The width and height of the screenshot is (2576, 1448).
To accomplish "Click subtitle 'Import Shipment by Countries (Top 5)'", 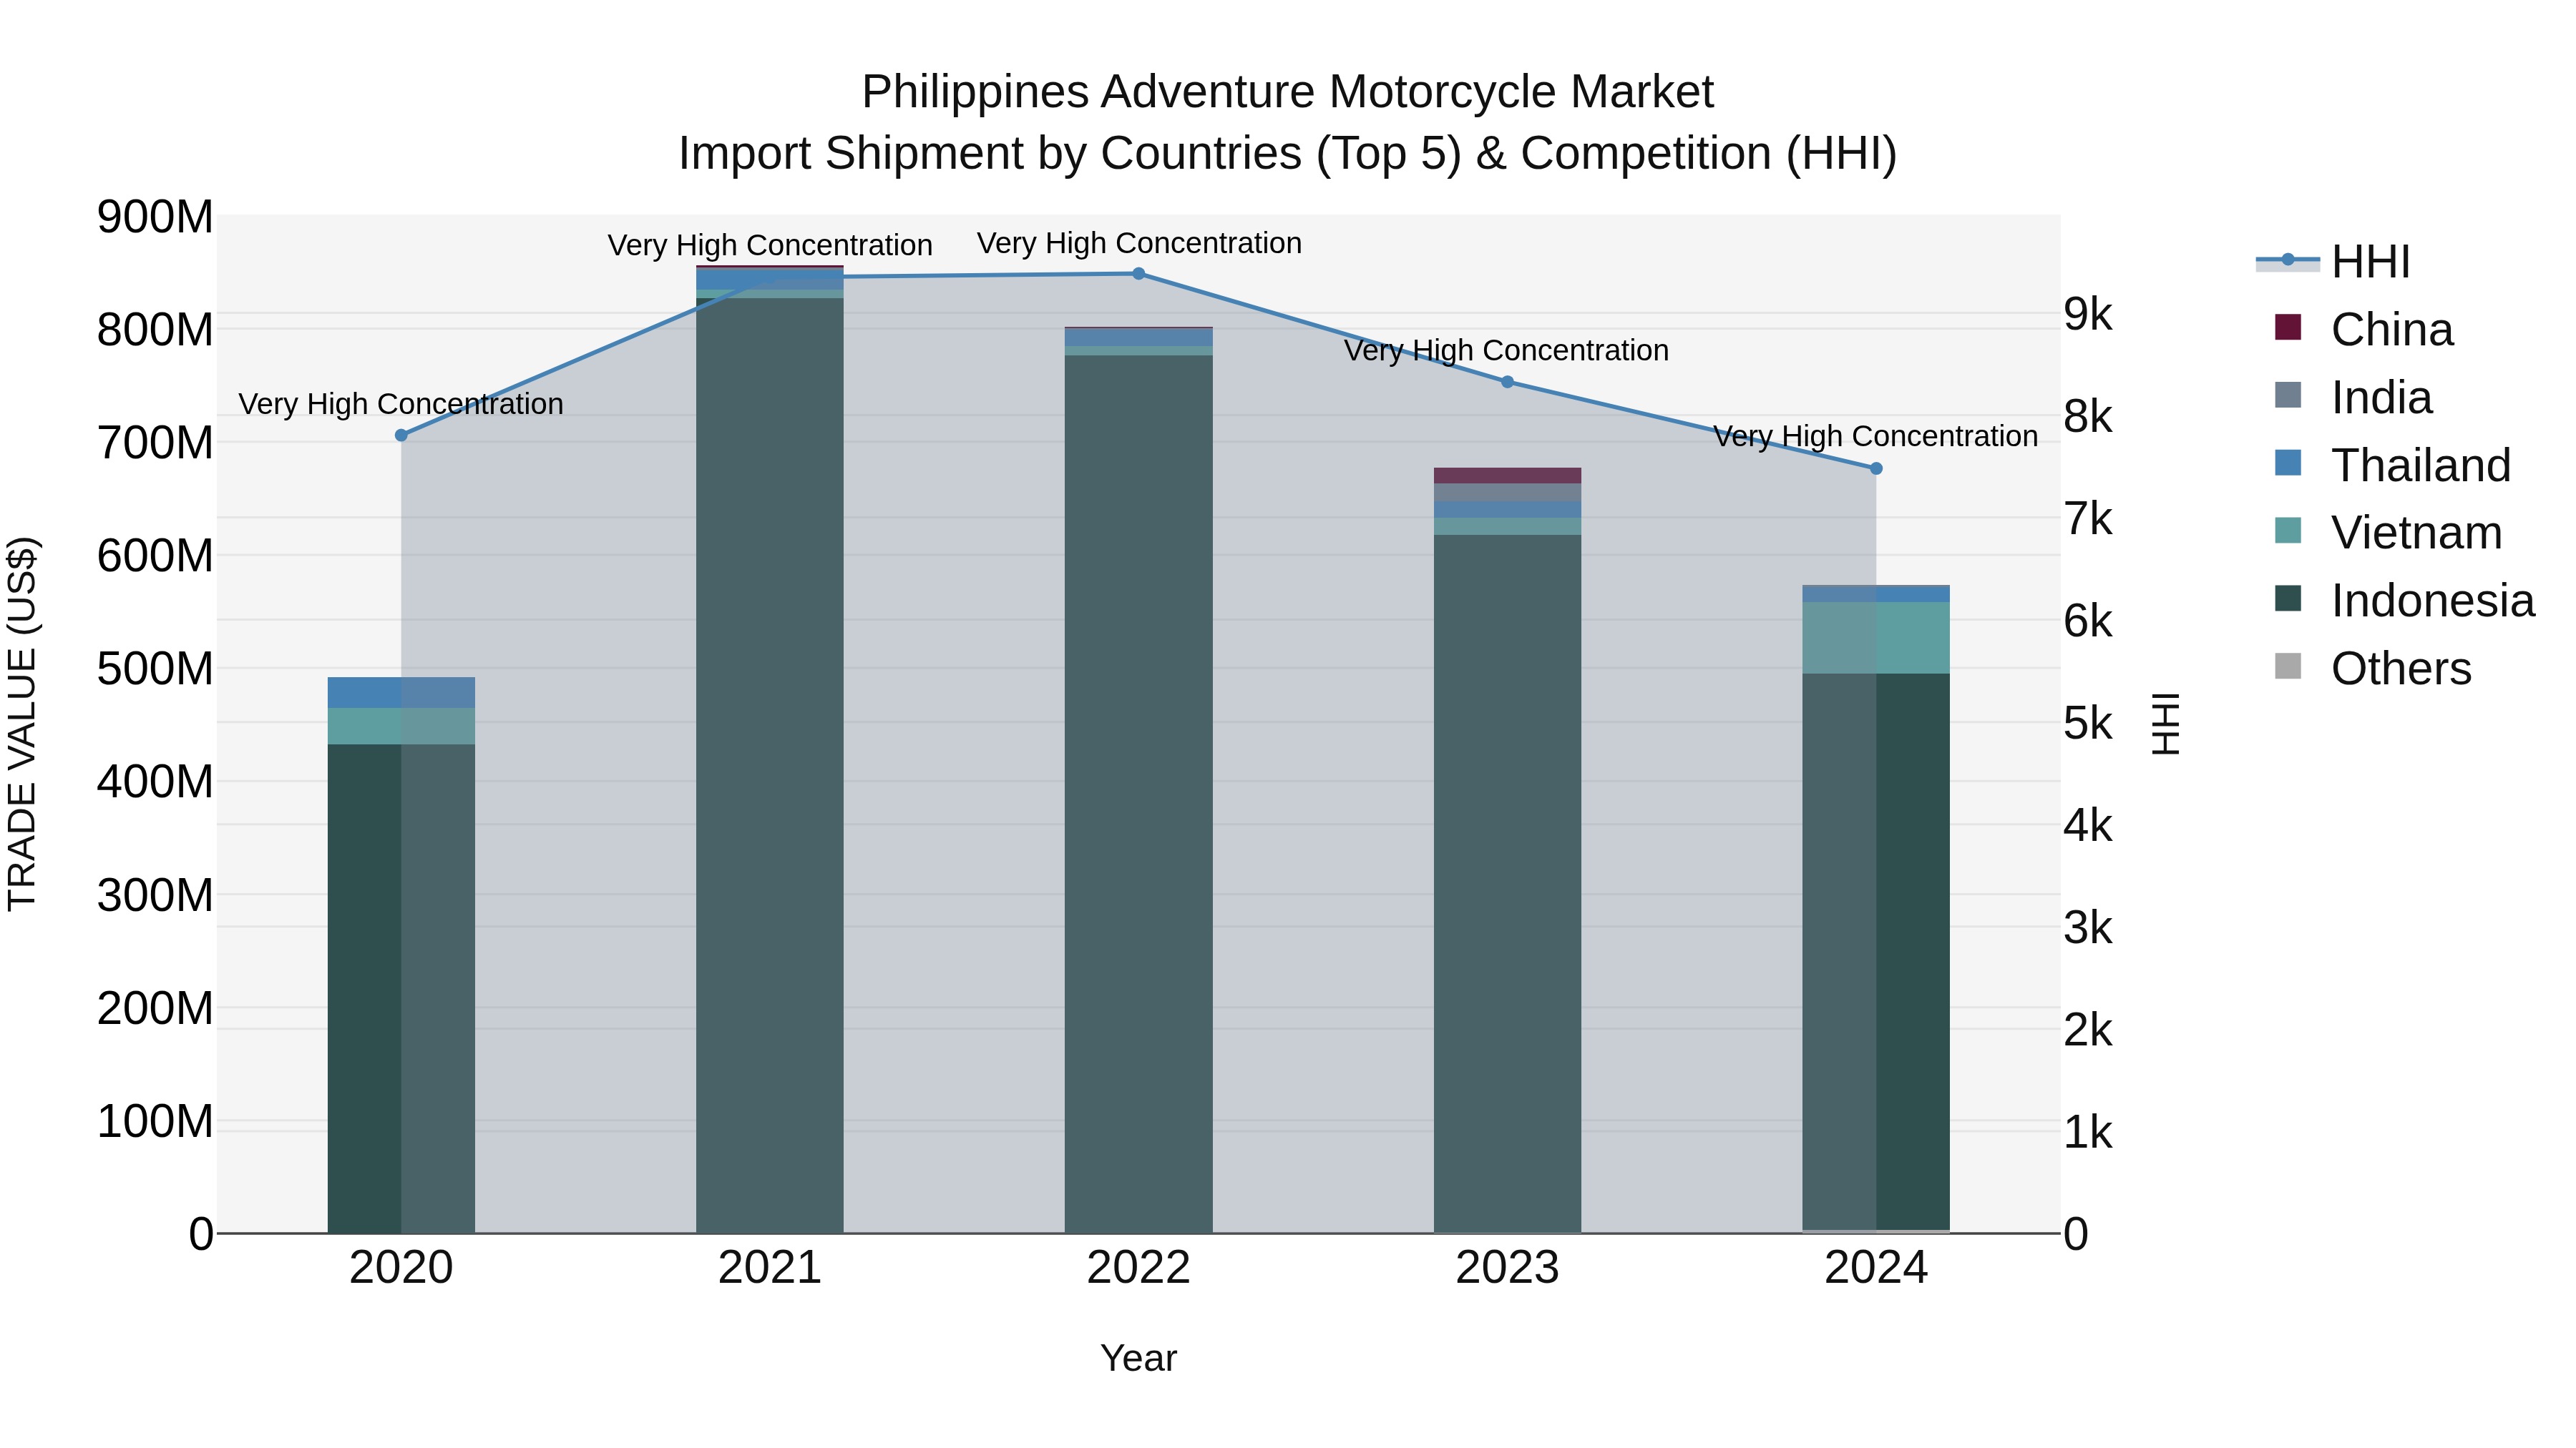I will (x=1068, y=154).
